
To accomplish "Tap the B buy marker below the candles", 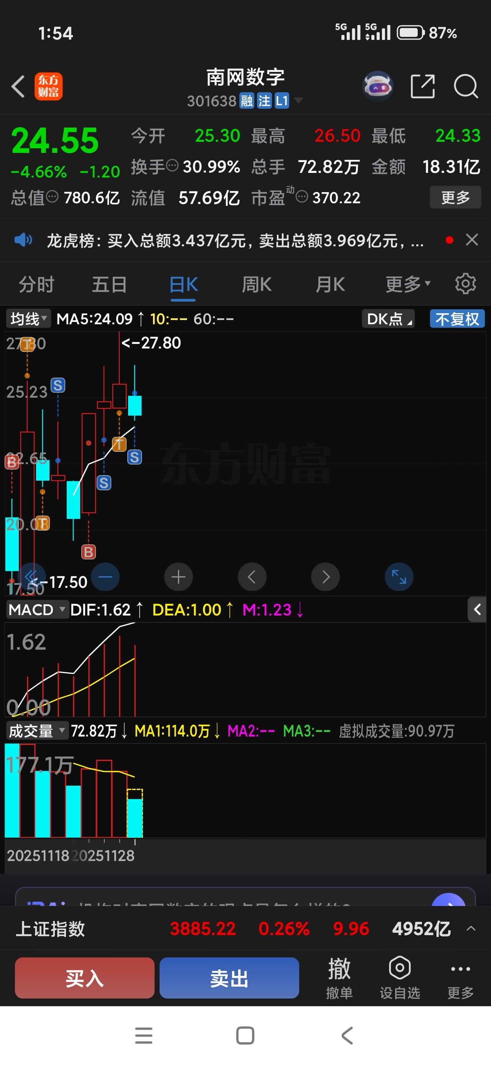I will pos(88,552).
